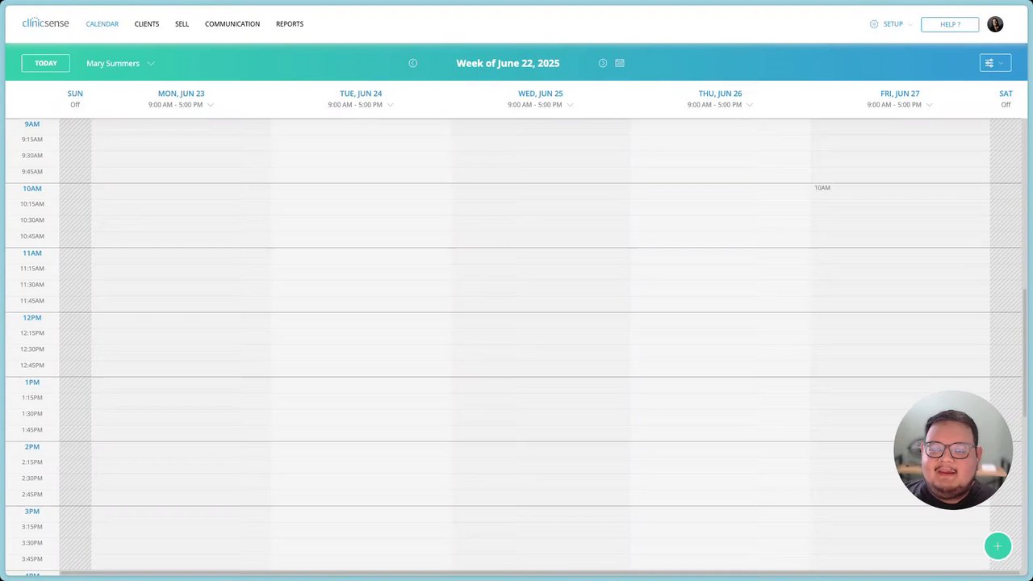Viewport: 1033px width, 581px height.
Task: Click the Week of June 22, 2025 title
Action: tap(508, 63)
